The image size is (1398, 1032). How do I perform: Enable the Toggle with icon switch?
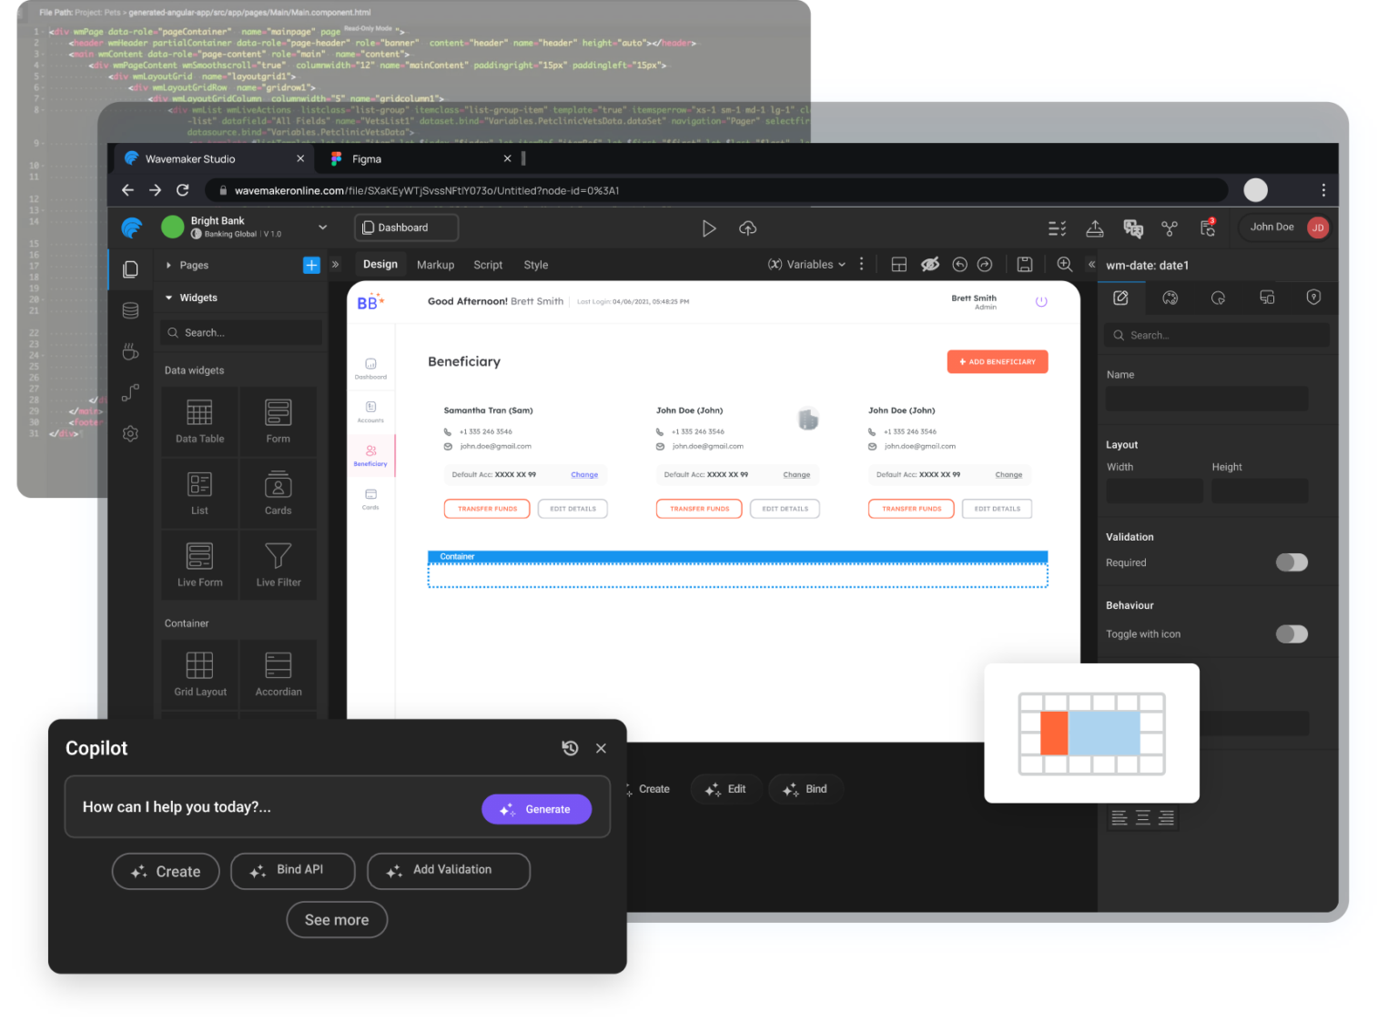click(x=1291, y=634)
